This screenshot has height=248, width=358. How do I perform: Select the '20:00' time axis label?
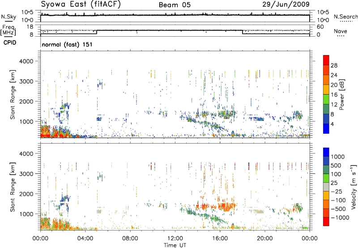[265, 239]
